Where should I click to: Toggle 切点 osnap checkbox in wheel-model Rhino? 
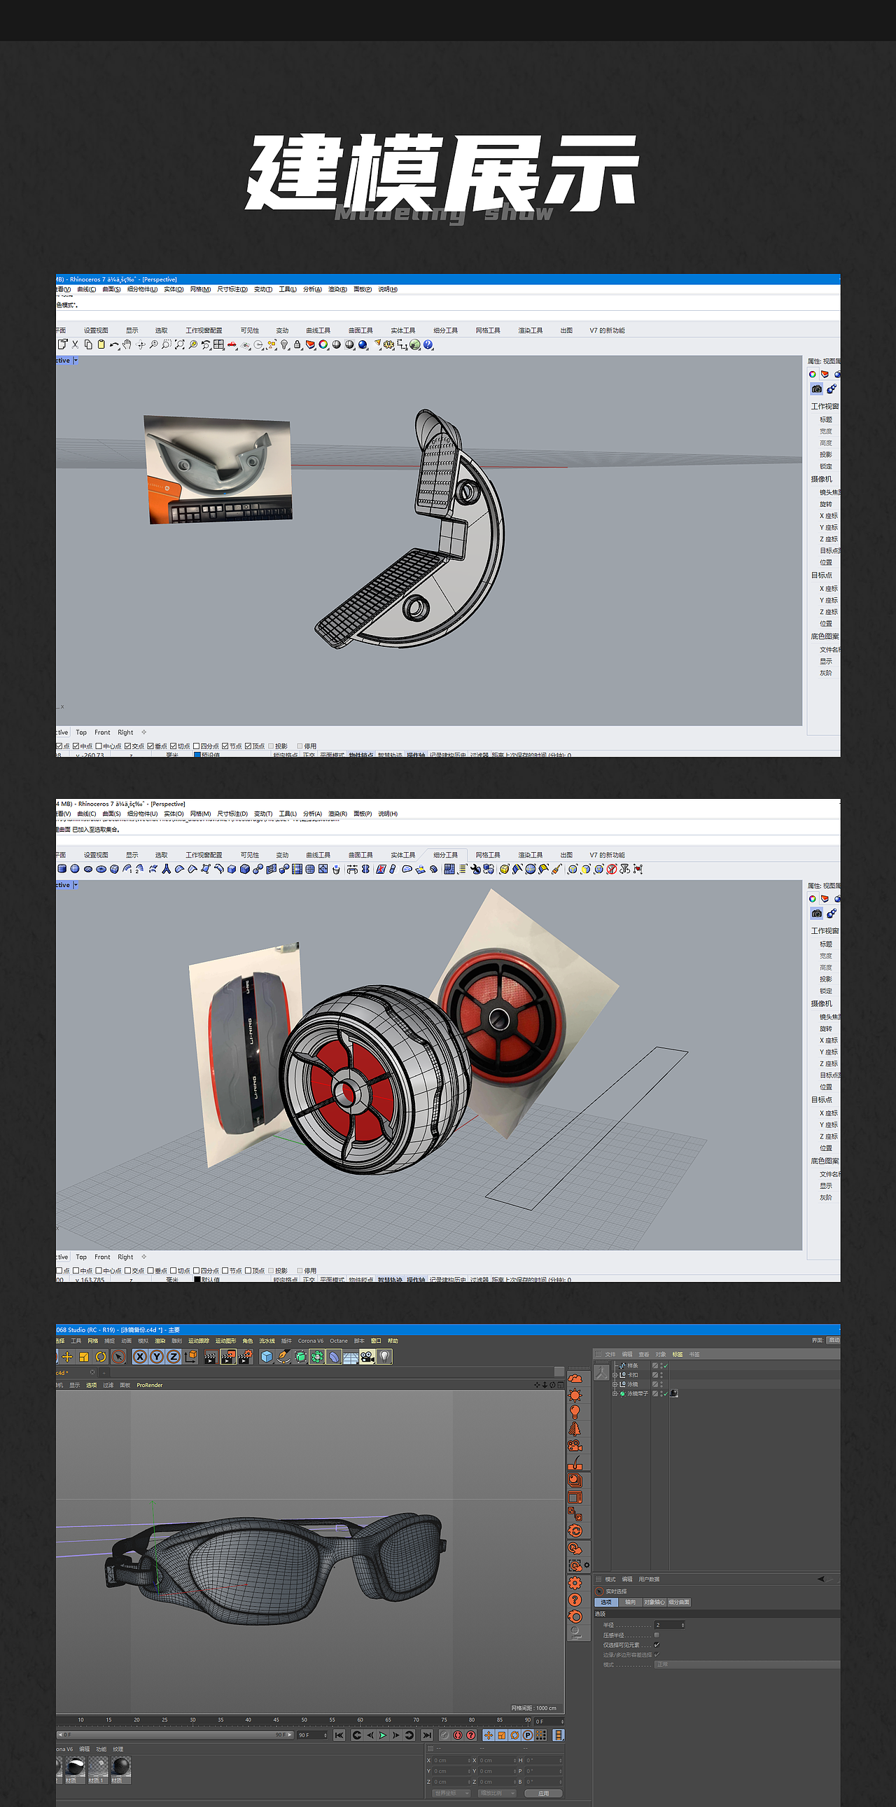tap(173, 1271)
